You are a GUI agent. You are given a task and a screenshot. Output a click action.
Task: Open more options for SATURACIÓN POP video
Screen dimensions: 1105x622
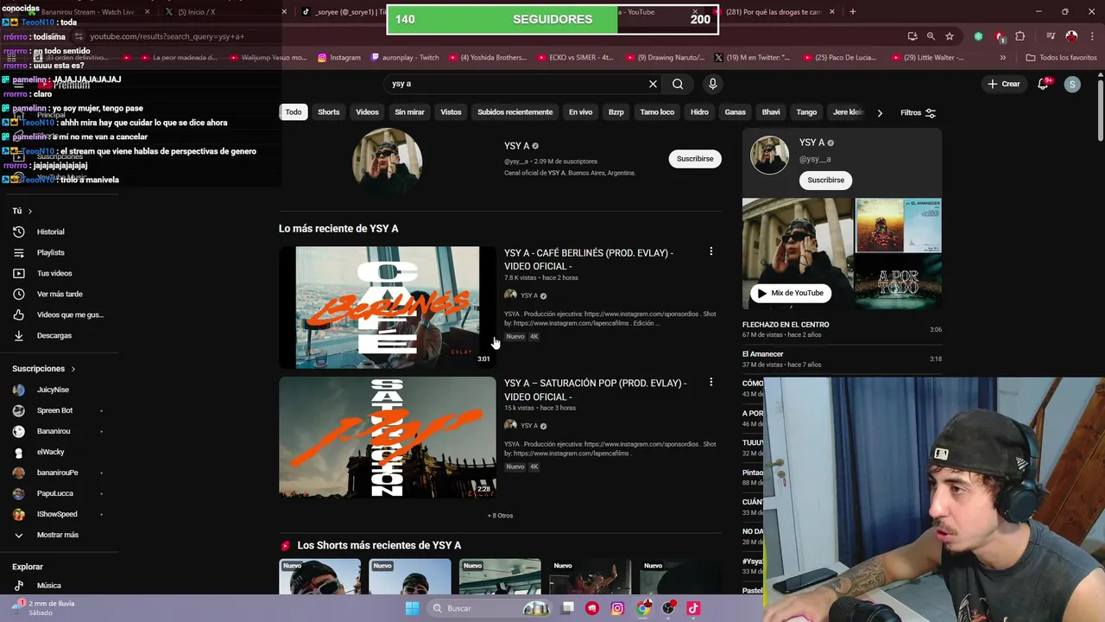710,382
